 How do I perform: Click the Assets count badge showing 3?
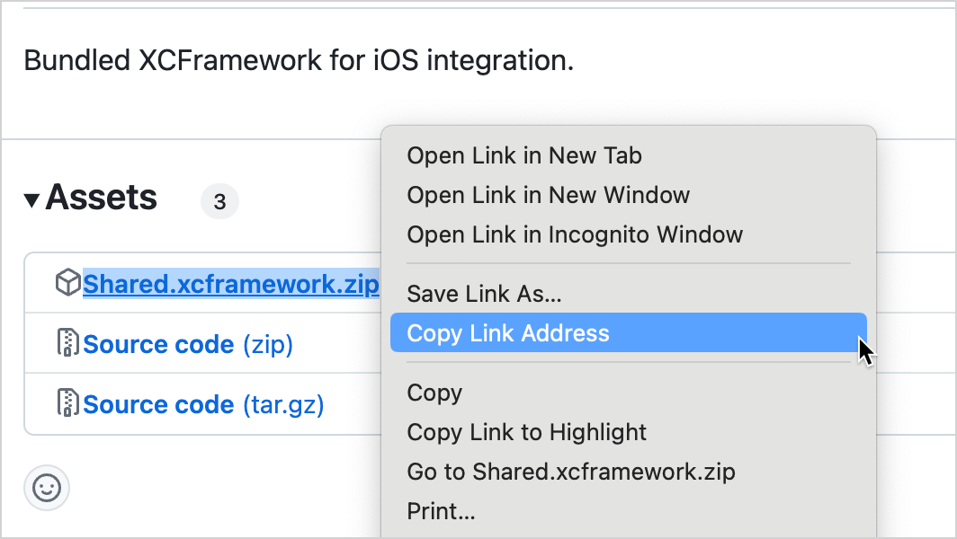[x=219, y=201]
